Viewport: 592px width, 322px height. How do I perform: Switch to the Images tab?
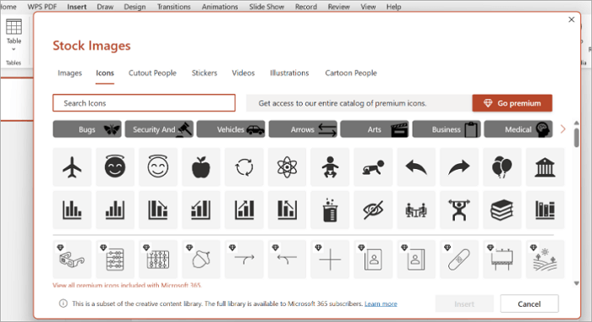pos(69,73)
